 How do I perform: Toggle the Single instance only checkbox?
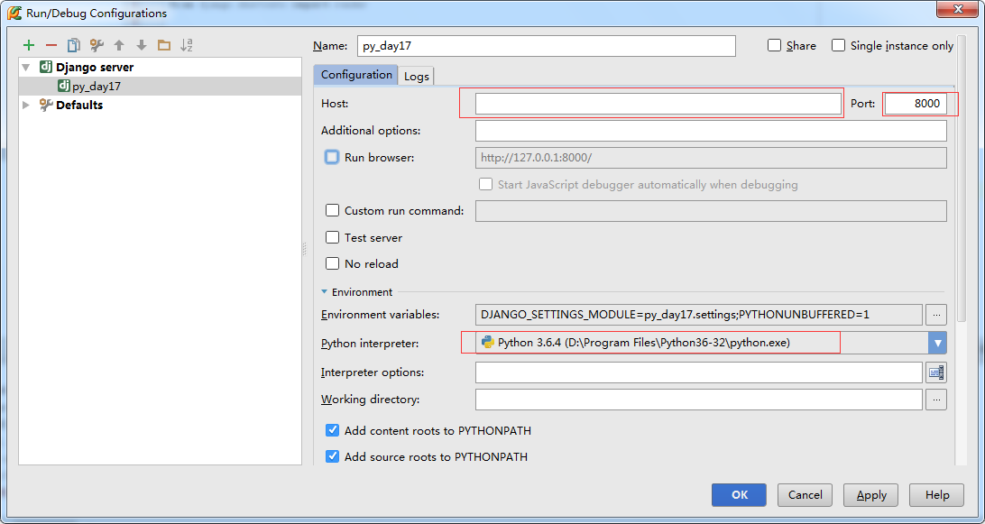point(839,46)
